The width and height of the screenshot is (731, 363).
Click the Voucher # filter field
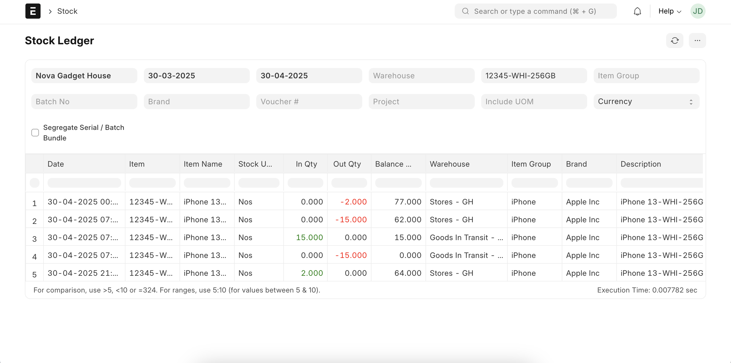(x=309, y=102)
